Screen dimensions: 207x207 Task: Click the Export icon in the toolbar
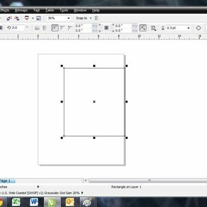[x=17, y=18]
